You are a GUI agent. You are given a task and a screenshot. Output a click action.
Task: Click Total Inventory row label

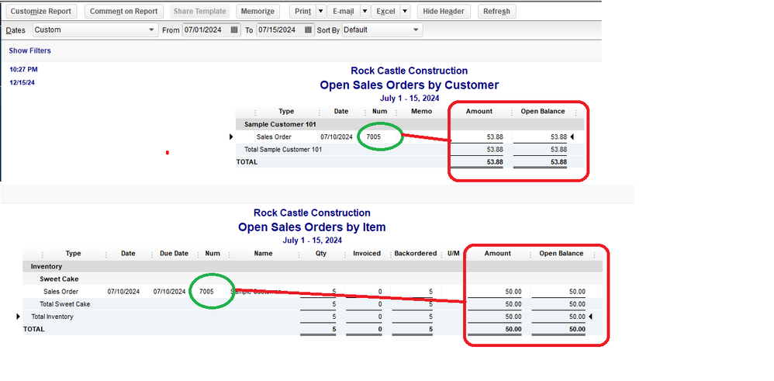tap(52, 317)
